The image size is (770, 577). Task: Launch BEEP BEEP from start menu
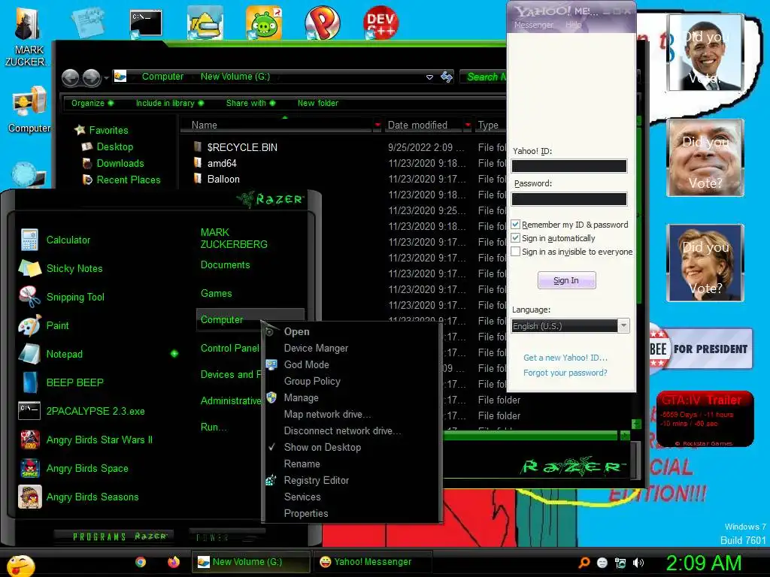pyautogui.click(x=62, y=382)
